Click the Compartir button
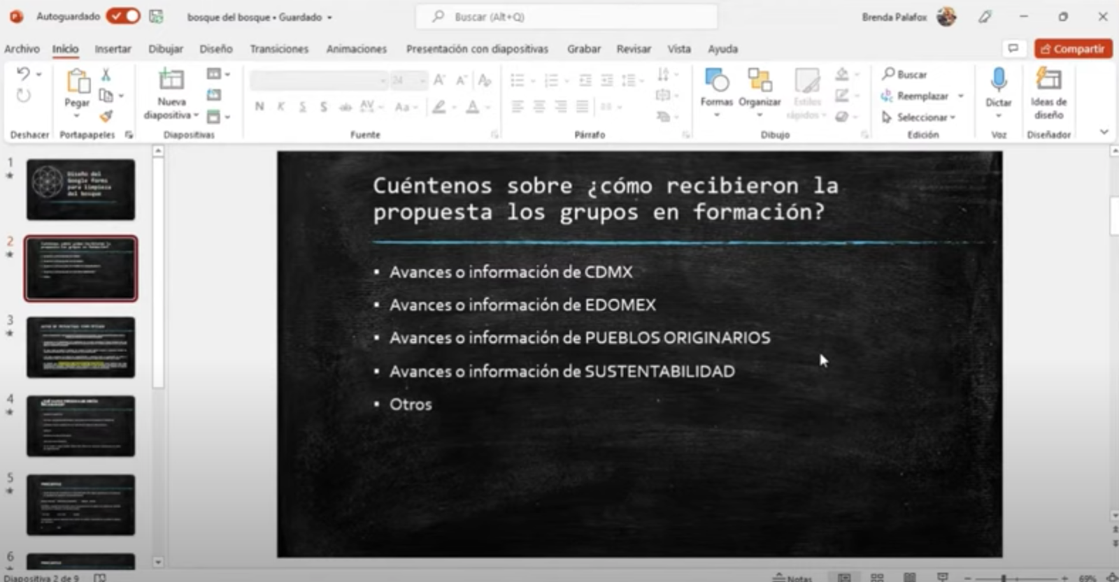The height and width of the screenshot is (582, 1119). 1073,49
